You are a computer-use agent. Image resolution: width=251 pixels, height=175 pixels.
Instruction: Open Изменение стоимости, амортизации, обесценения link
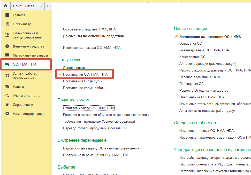click(215, 104)
